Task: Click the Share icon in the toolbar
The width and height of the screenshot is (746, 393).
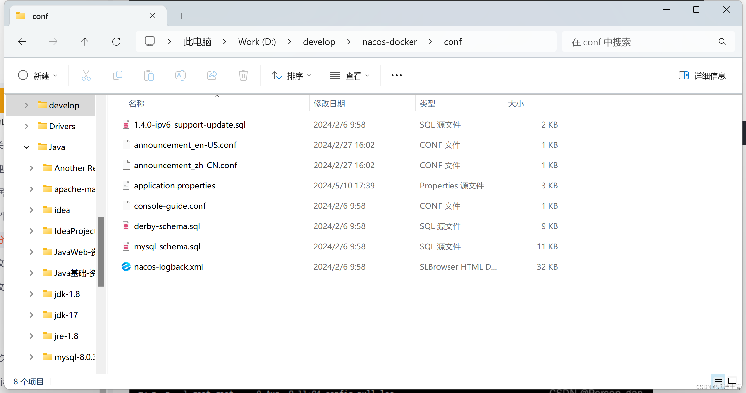Action: point(212,75)
